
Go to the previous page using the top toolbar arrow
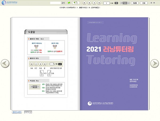click(x=89, y=3)
